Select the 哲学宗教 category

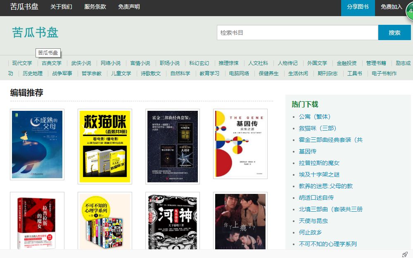92,73
